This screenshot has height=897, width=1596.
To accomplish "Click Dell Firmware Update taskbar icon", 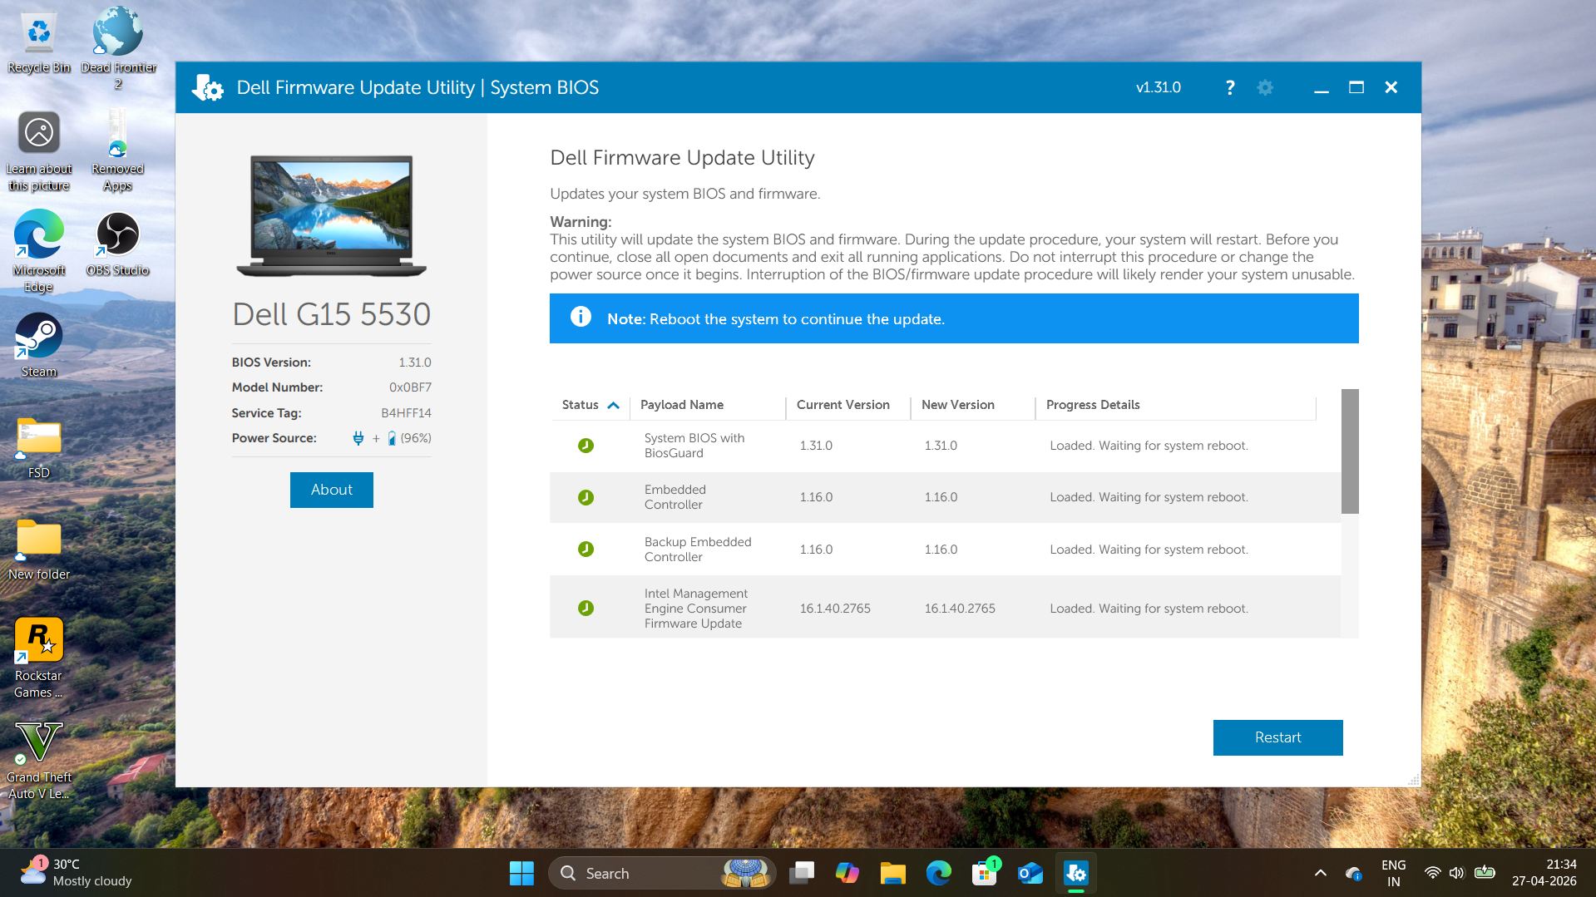I will point(1076,873).
